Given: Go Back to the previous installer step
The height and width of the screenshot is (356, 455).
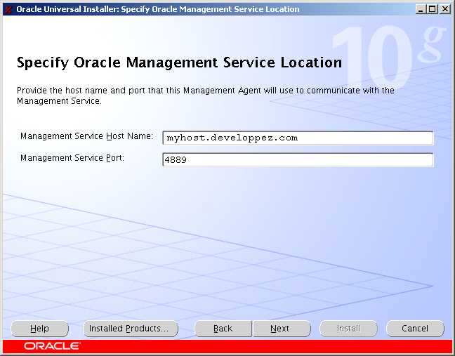Looking at the screenshot, I should [x=223, y=329].
